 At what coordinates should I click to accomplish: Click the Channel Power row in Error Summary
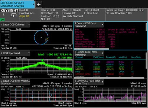[95, 39]
